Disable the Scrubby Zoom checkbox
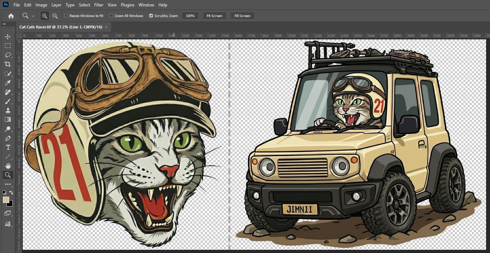Image resolution: width=490 pixels, height=253 pixels. 151,16
